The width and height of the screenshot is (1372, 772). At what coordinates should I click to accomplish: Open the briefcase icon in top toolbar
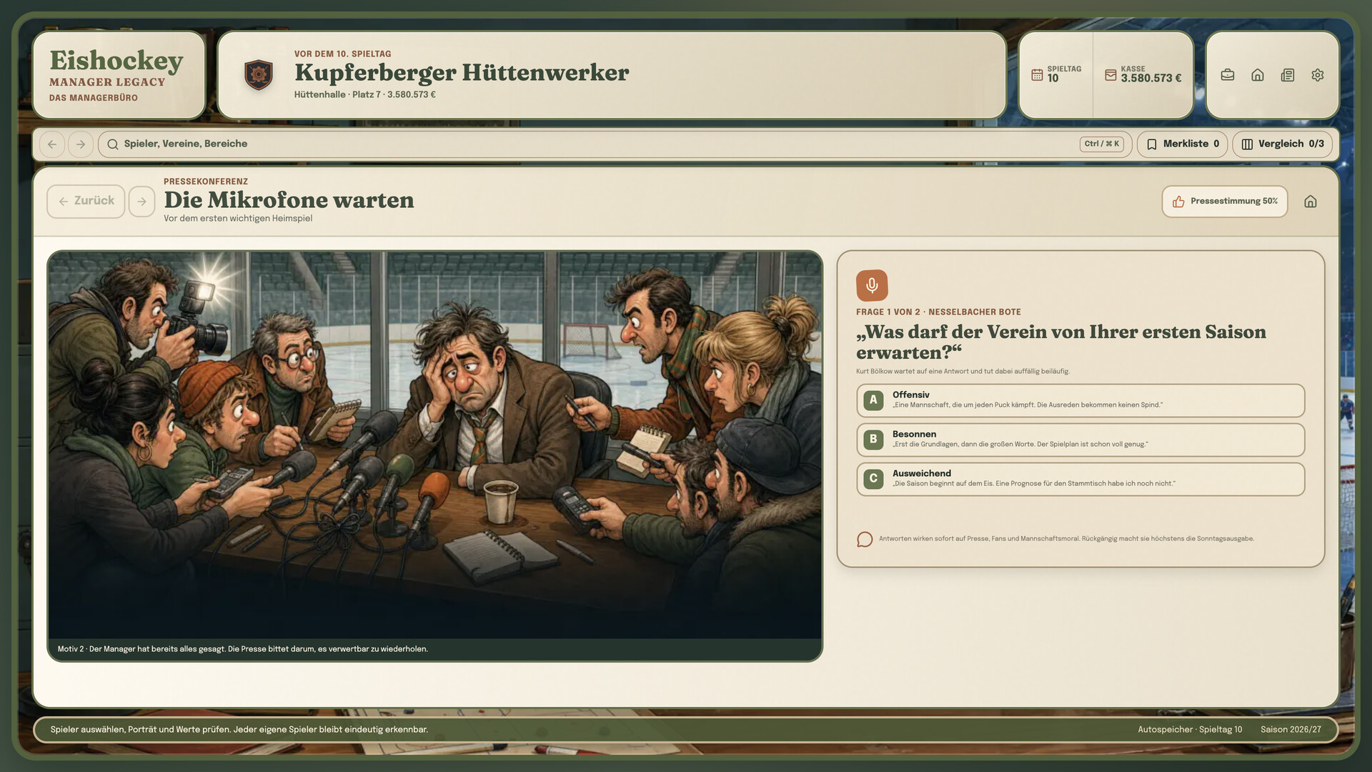[x=1228, y=75]
